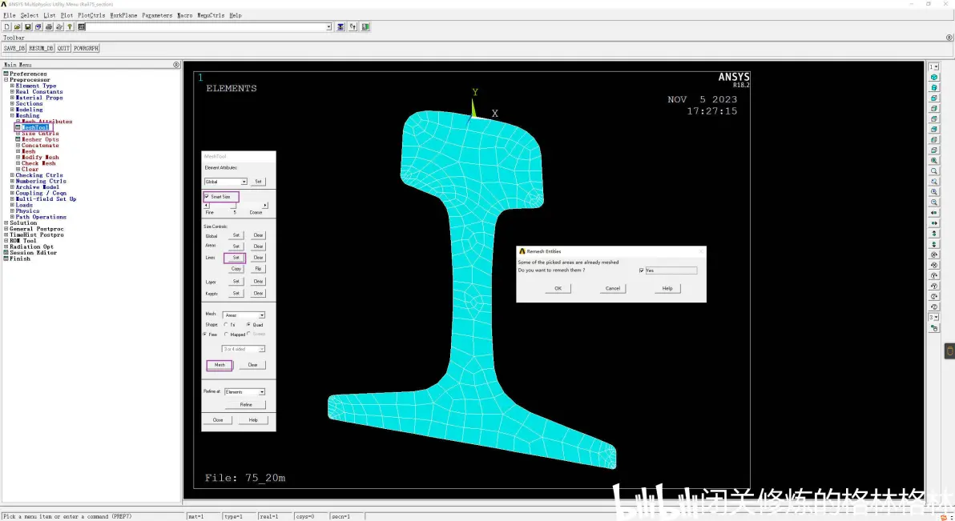Open the MenuCtrls menu

pos(211,15)
